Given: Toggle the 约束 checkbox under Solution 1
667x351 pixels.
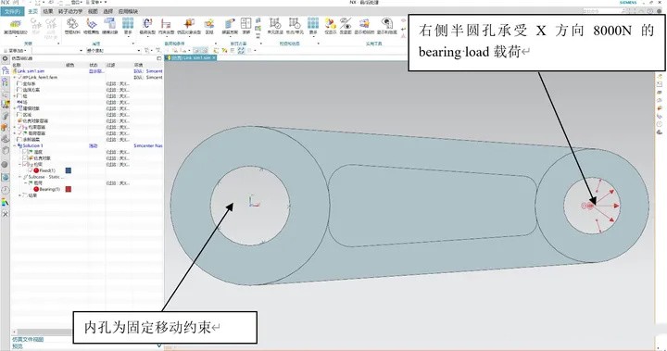Looking at the screenshot, I should click(25, 164).
